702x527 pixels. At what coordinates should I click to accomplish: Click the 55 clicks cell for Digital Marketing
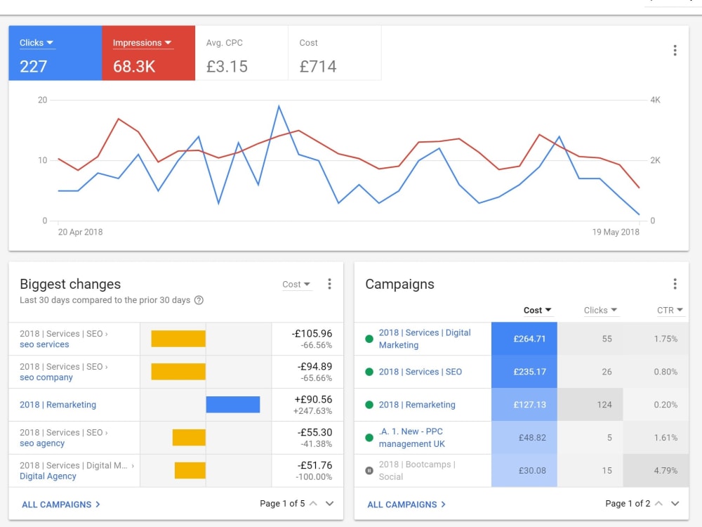pos(590,339)
